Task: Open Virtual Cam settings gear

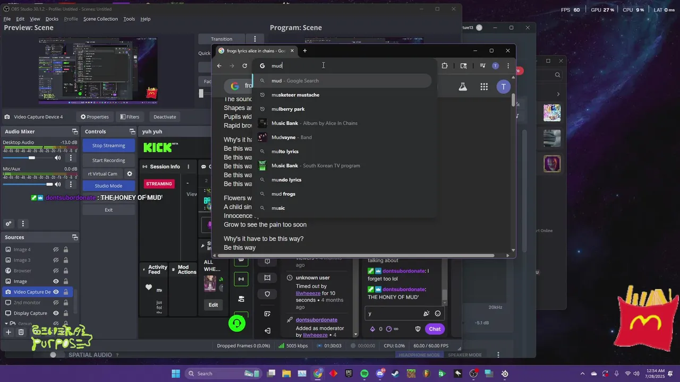Action: tap(129, 173)
